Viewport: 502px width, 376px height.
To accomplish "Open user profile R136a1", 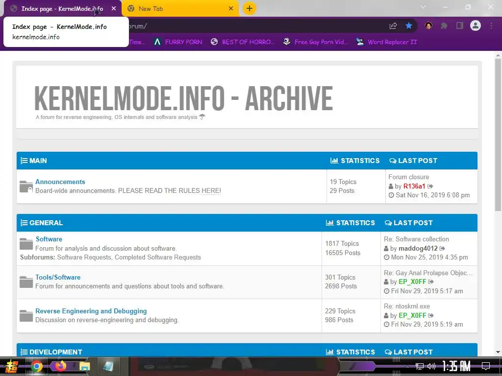I will click(414, 186).
